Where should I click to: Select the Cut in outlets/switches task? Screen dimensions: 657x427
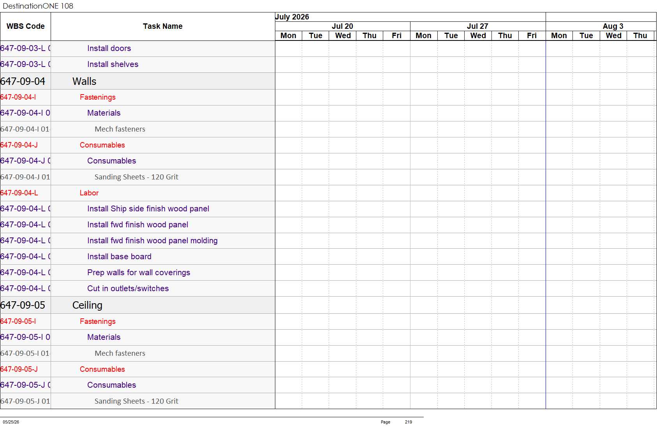(x=128, y=288)
